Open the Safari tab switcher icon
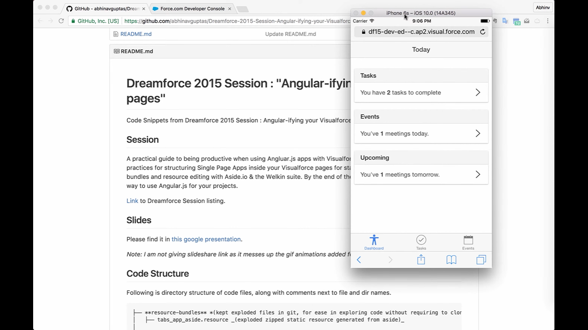This screenshot has height=330, width=588. pos(481,260)
